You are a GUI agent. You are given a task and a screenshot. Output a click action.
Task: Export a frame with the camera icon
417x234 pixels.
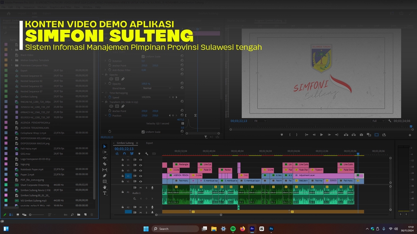361,135
